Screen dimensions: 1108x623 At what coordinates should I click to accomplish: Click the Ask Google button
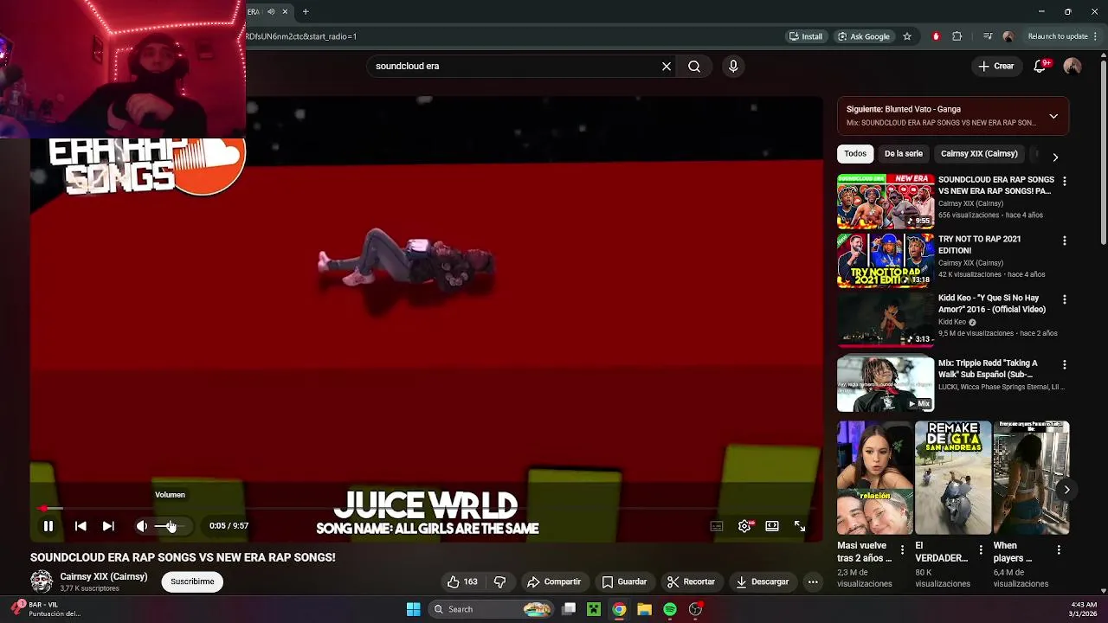(x=864, y=36)
